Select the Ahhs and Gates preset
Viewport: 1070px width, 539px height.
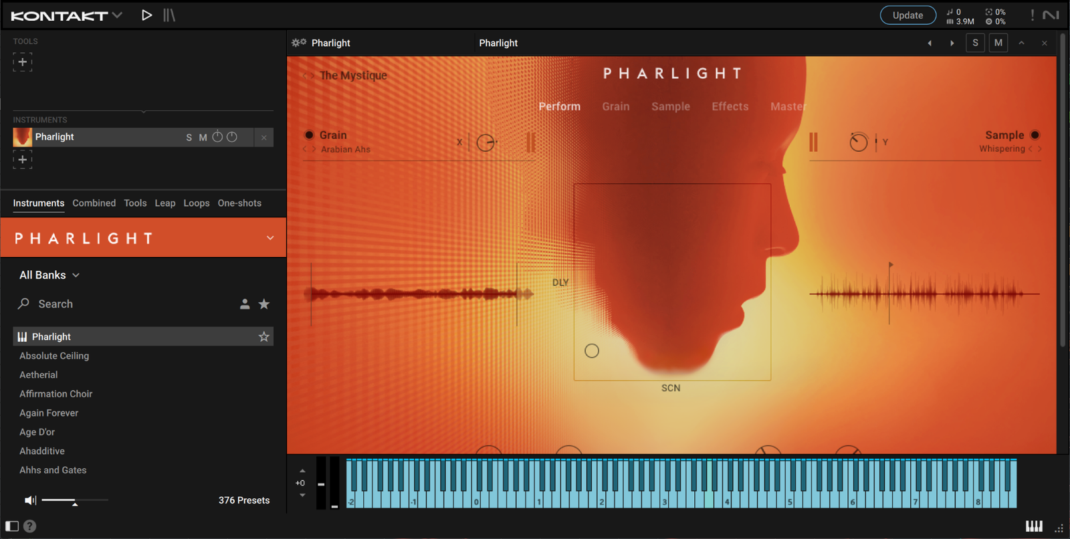53,470
